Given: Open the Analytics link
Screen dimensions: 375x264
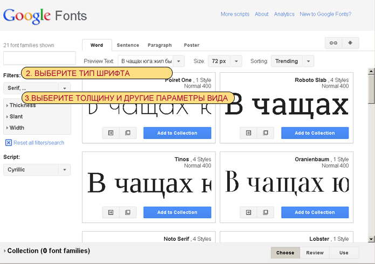Looking at the screenshot, I should 284,14.
